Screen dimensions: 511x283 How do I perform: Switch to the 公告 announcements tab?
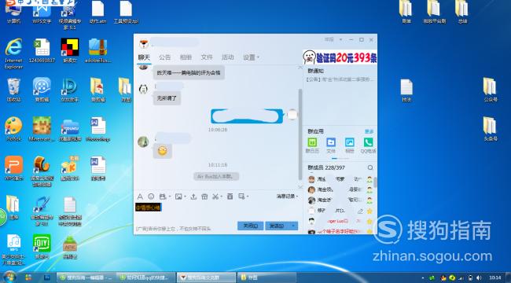tap(165, 57)
